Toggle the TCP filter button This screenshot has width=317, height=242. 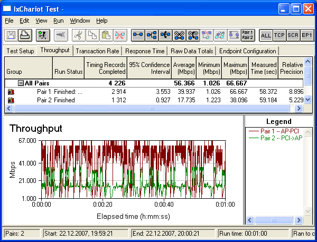[279, 35]
